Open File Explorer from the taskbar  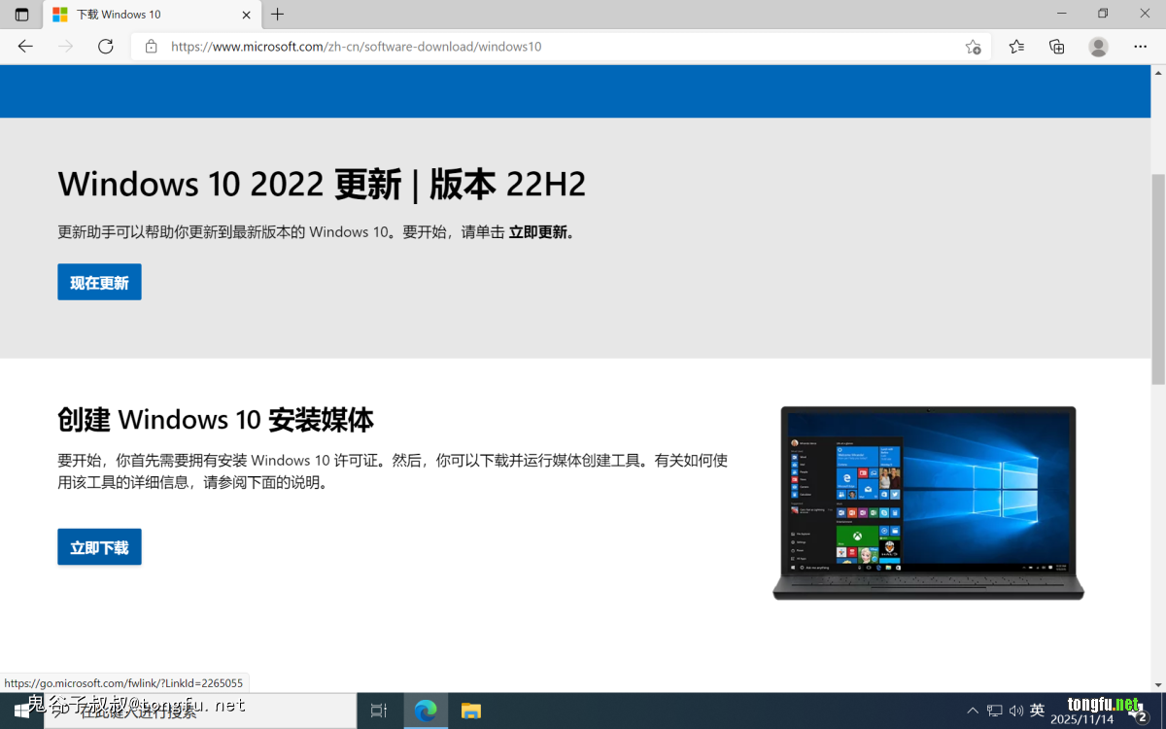tap(471, 711)
